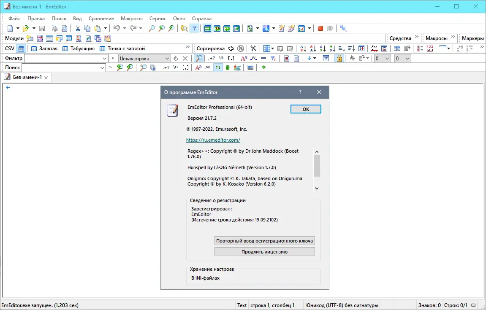Toggle the regular expression option in the filter bar
The image size is (486, 310).
212,58
